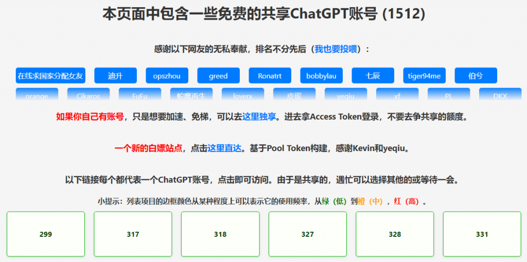The height and width of the screenshot is (262, 527).
Task: Select the PL contributor tag
Action: (x=449, y=94)
